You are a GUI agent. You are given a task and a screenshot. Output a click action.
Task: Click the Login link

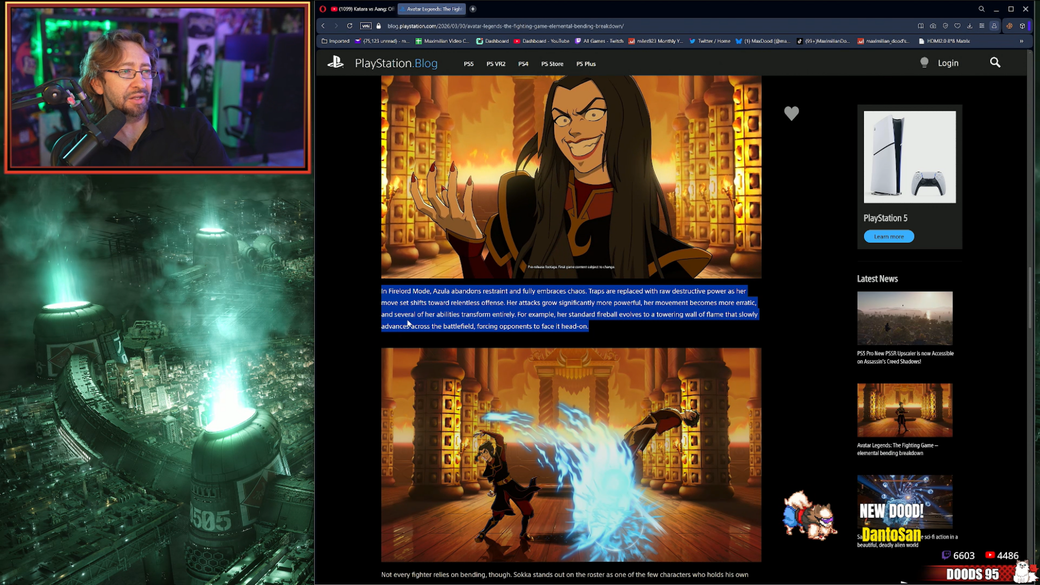click(948, 63)
